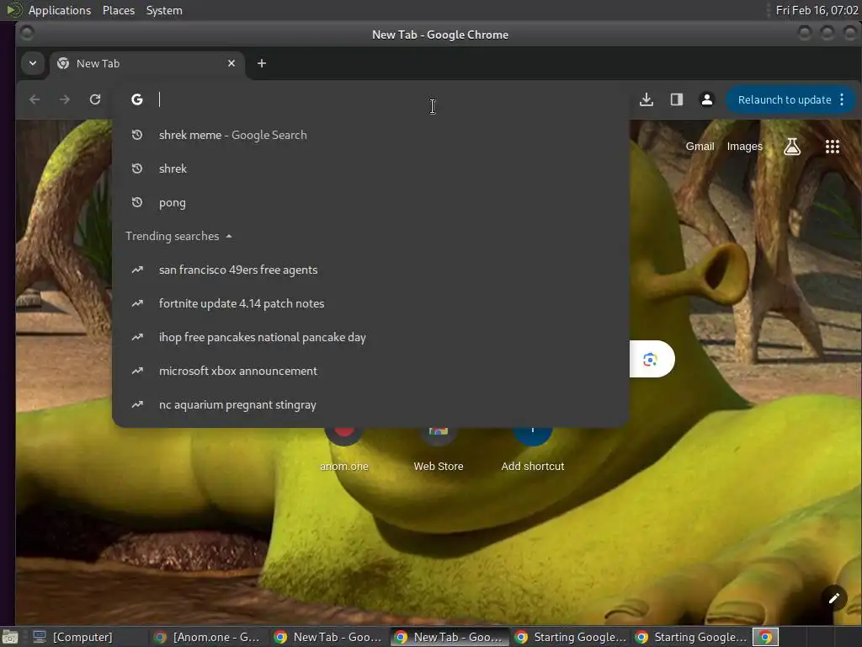Switch to Anom.one taskbar window
The image size is (862, 647).
(208, 637)
